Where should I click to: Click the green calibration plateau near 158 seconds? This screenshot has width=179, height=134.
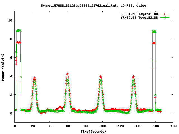click(x=154, y=32)
